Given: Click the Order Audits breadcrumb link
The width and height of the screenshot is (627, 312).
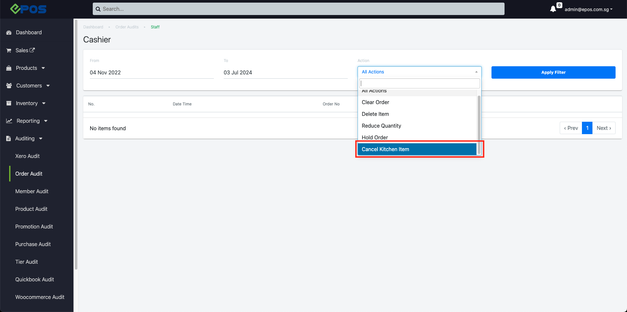Looking at the screenshot, I should click(x=127, y=27).
